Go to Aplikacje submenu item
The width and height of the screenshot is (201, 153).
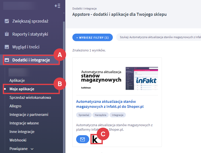pos(17,81)
